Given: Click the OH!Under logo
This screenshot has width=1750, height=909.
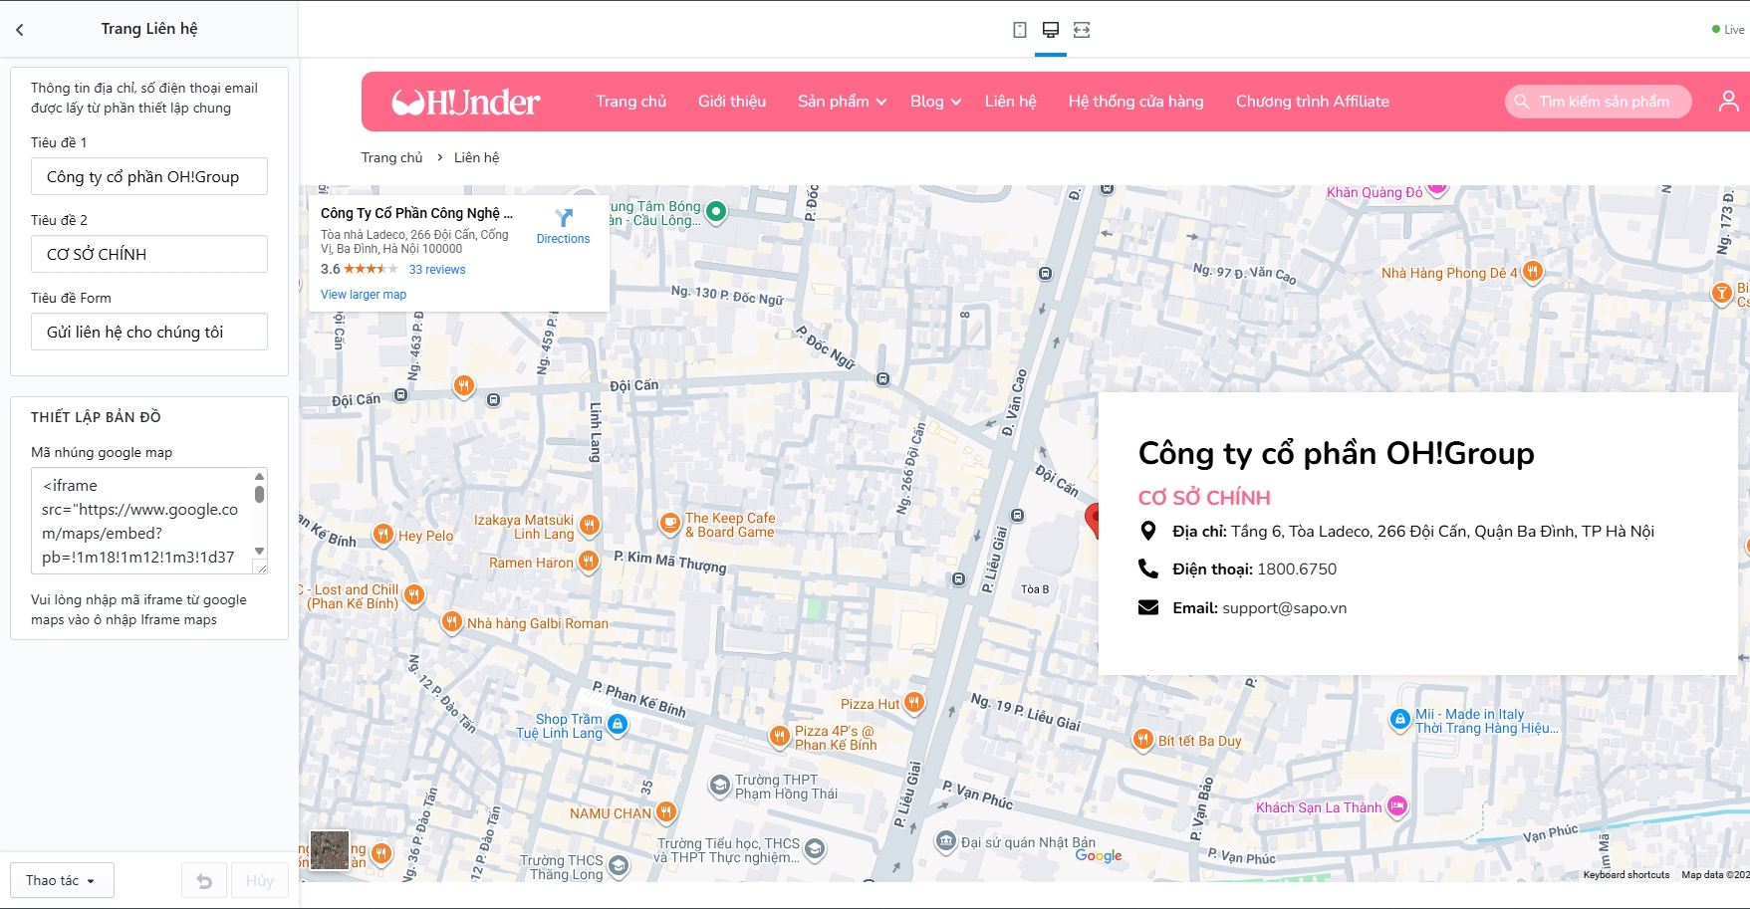Looking at the screenshot, I should [466, 102].
